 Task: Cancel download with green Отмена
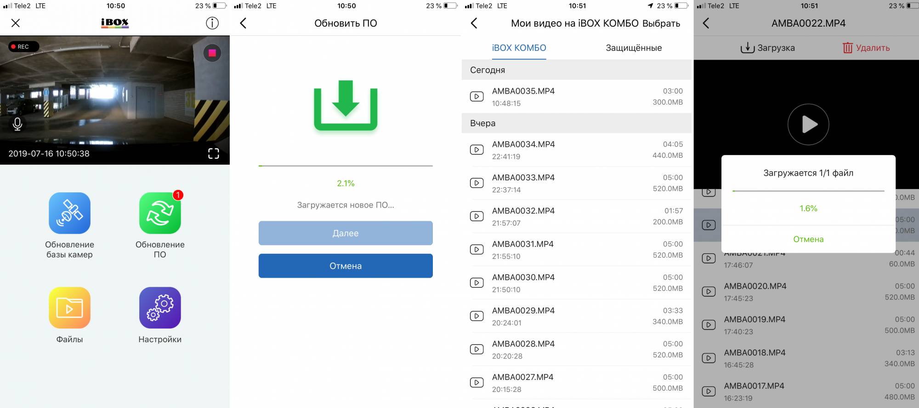[808, 239]
